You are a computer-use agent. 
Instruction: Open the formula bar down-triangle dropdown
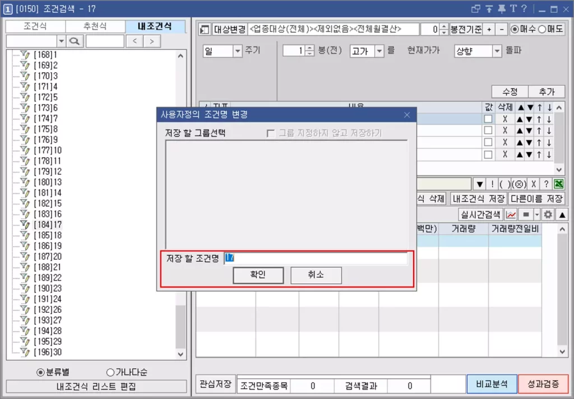click(x=480, y=184)
